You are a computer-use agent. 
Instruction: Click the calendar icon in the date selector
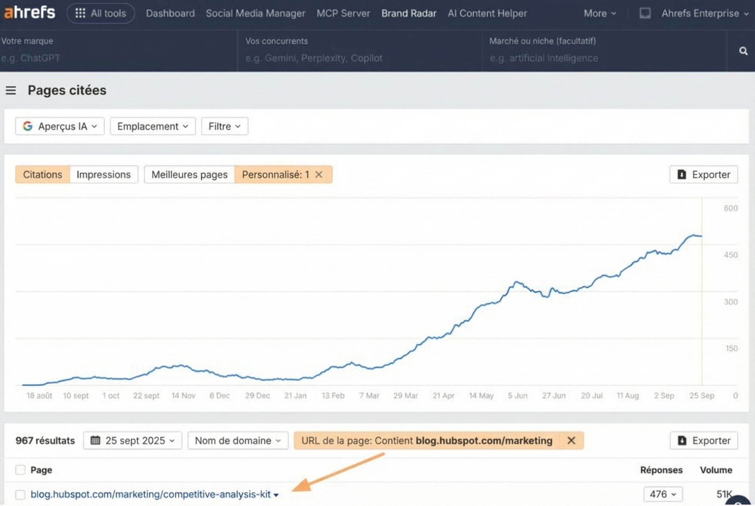click(96, 440)
